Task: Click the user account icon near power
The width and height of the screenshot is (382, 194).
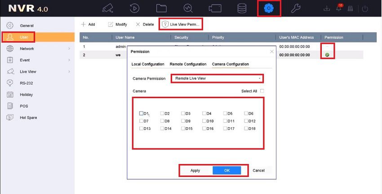Action: tap(351, 9)
